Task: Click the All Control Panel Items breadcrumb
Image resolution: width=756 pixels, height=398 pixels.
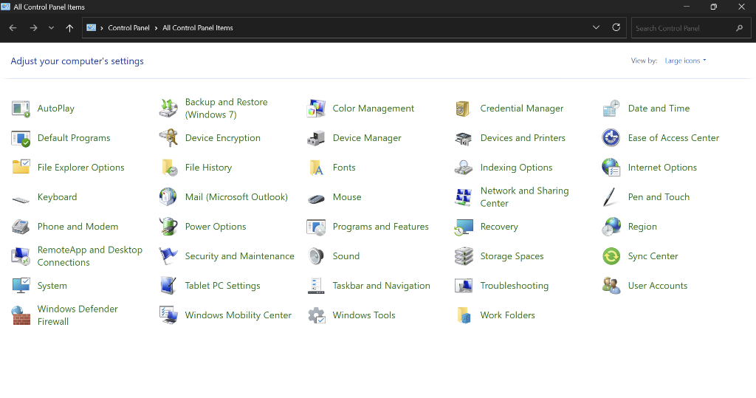Action: [198, 28]
